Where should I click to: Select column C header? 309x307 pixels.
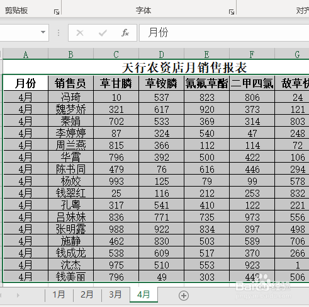pos(116,55)
